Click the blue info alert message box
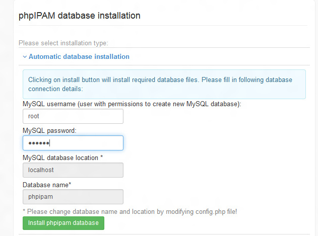 coord(164,84)
